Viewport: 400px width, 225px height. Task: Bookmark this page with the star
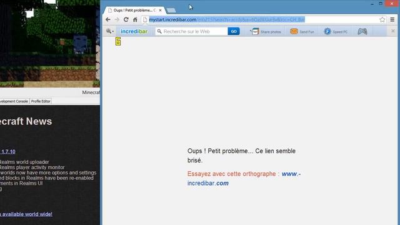coord(382,19)
